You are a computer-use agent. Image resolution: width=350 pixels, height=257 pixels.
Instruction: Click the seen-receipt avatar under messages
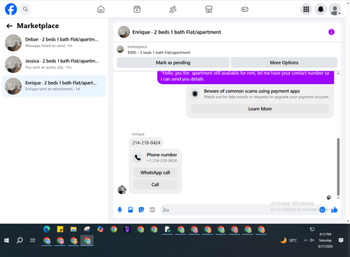pyautogui.click(x=329, y=197)
